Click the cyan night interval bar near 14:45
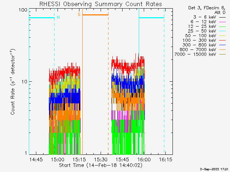 (x=42, y=18)
